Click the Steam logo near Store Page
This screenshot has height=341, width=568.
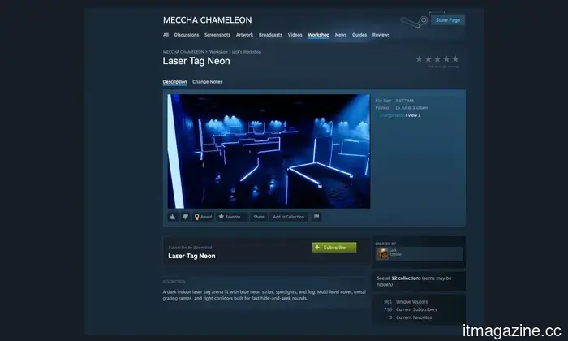[x=414, y=22]
